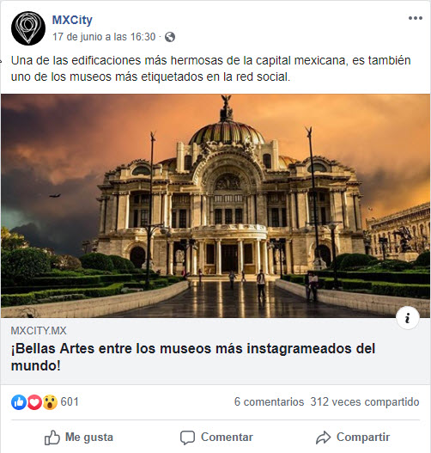Open the three-dot post options menu

[x=416, y=18]
